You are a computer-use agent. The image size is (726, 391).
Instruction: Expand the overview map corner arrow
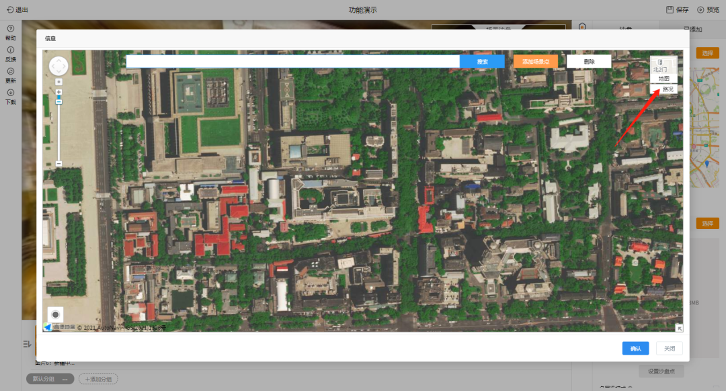pos(679,328)
